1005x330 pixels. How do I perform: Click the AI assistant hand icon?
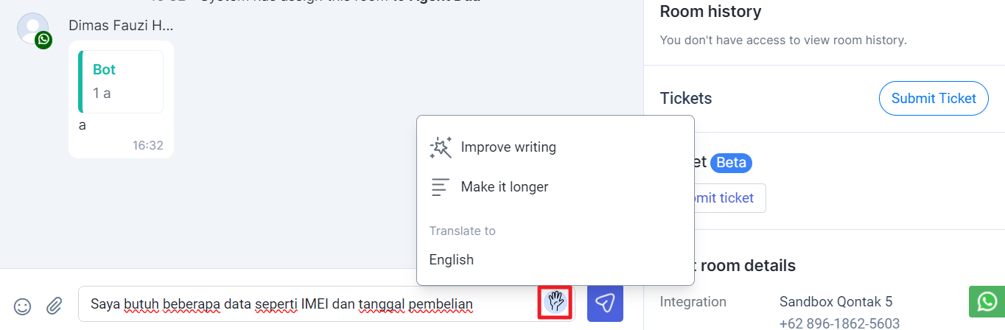pos(556,303)
